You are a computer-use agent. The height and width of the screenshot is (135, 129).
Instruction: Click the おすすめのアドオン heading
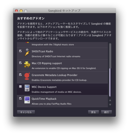tap(31, 18)
